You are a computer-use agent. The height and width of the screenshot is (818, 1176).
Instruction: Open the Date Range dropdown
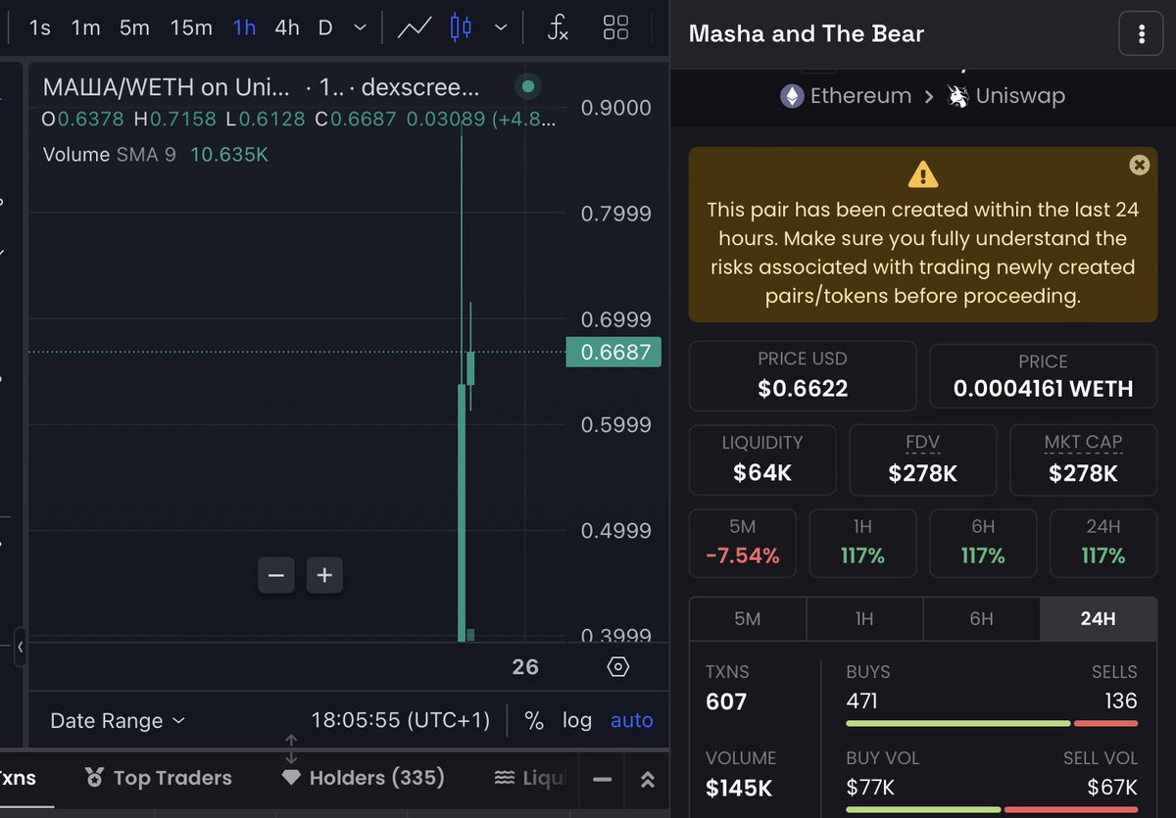point(118,721)
